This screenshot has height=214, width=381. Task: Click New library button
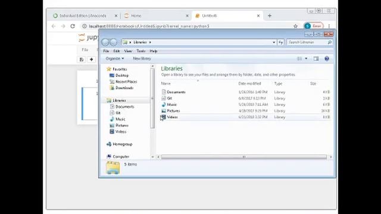pos(142,59)
